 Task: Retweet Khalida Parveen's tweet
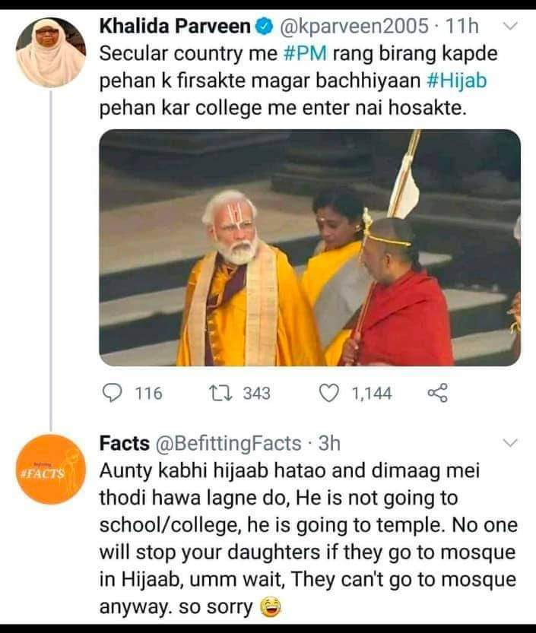point(220,393)
